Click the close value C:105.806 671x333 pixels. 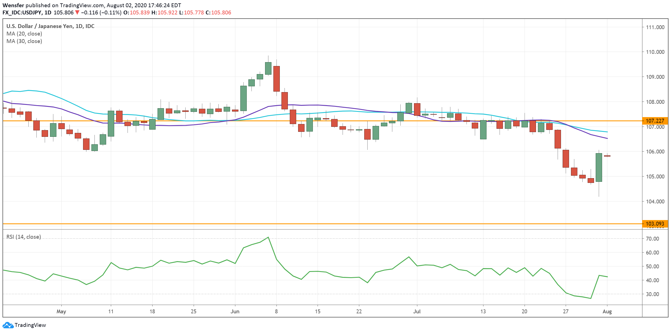[221, 12]
